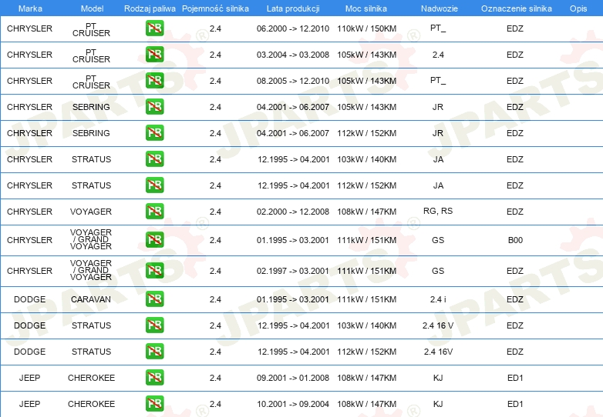The width and height of the screenshot is (603, 417).
Task: Click the Rodzaj paliwa column header
Action: coord(150,8)
